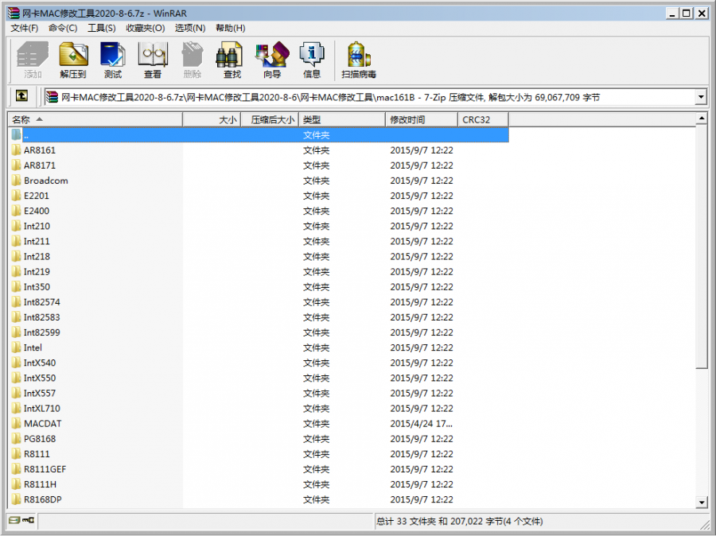716x536 pixels.
Task: Sort by 修改时间 column header
Action: [422, 119]
